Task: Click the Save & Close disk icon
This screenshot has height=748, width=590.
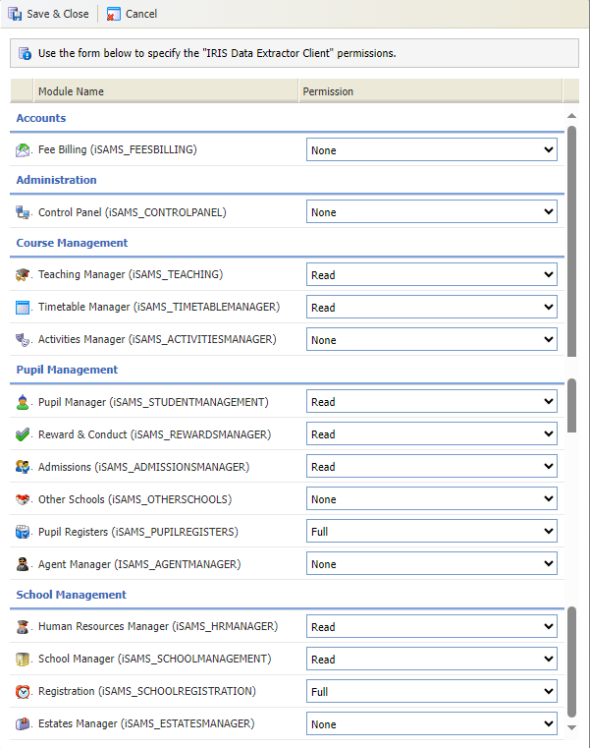Action: coord(15,14)
